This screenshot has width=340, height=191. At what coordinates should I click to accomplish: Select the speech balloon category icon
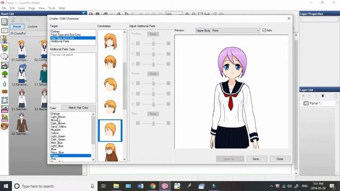click(x=4, y=57)
